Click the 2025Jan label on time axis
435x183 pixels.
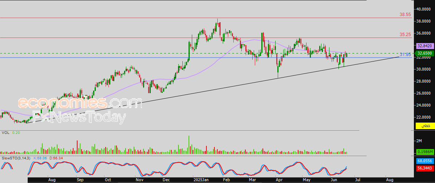(x=201, y=180)
